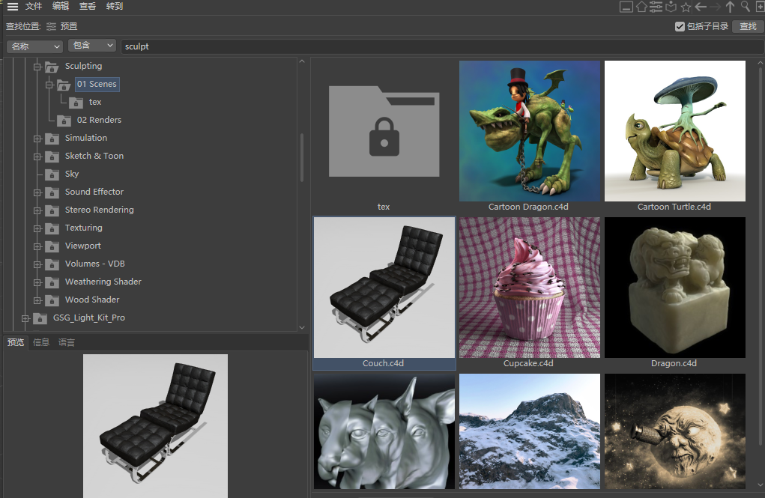The image size is (765, 498).
Task: Click the Simulation folder icon
Action: 52,139
